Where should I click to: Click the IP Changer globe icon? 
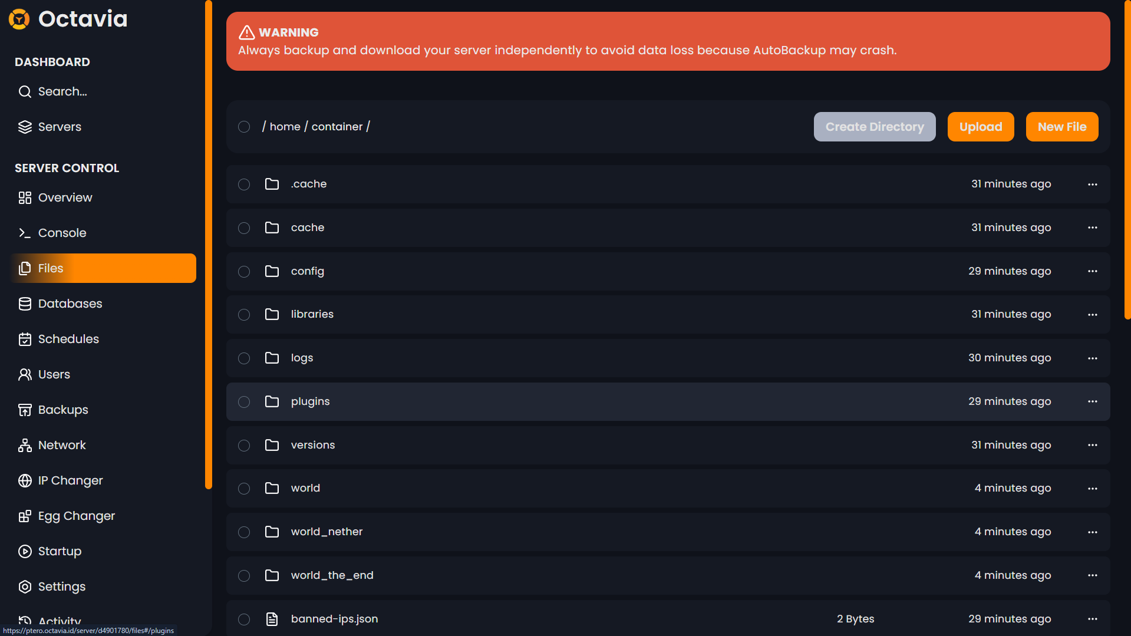click(25, 480)
